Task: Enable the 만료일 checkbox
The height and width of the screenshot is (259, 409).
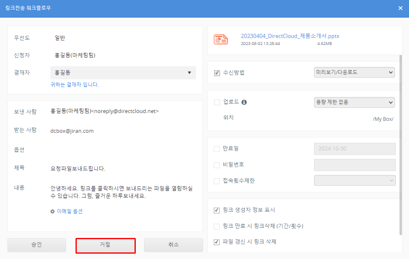Action: (x=217, y=149)
